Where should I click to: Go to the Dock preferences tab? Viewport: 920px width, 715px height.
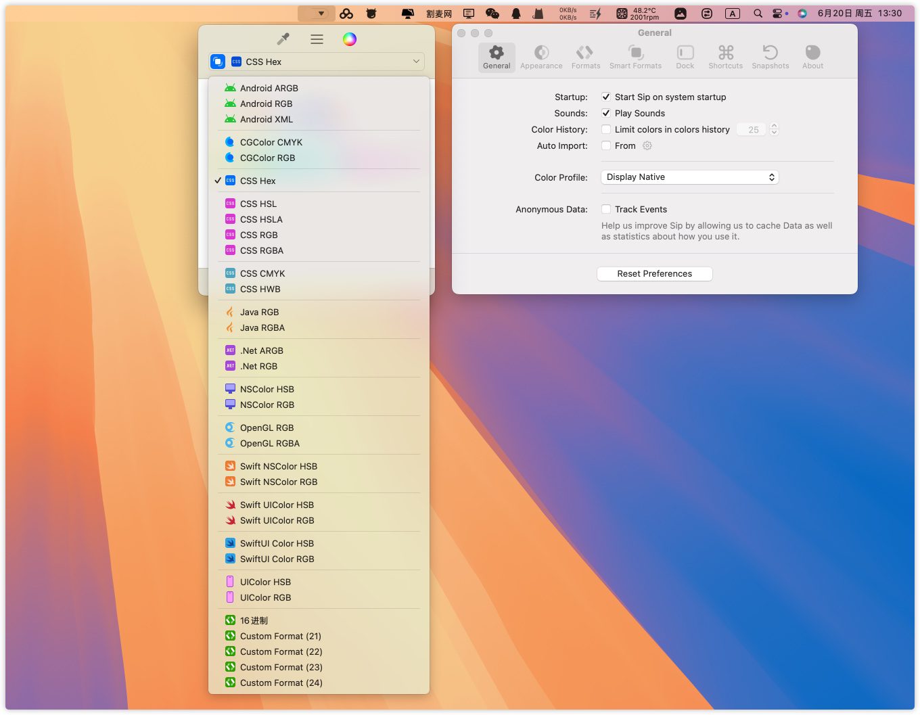point(685,57)
